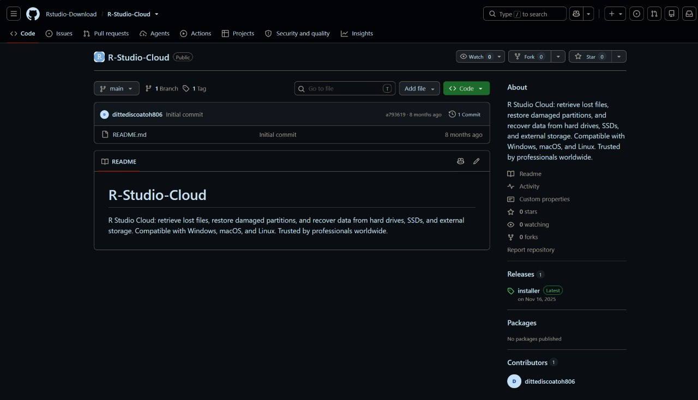Switch to the Projects tab
The image size is (698, 400).
[x=238, y=33]
